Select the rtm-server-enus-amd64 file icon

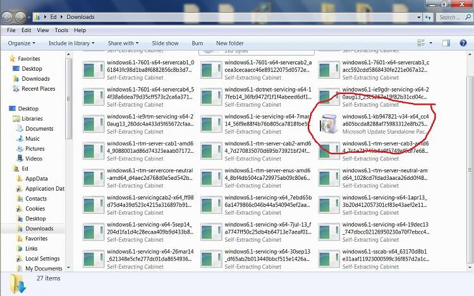[211, 178]
